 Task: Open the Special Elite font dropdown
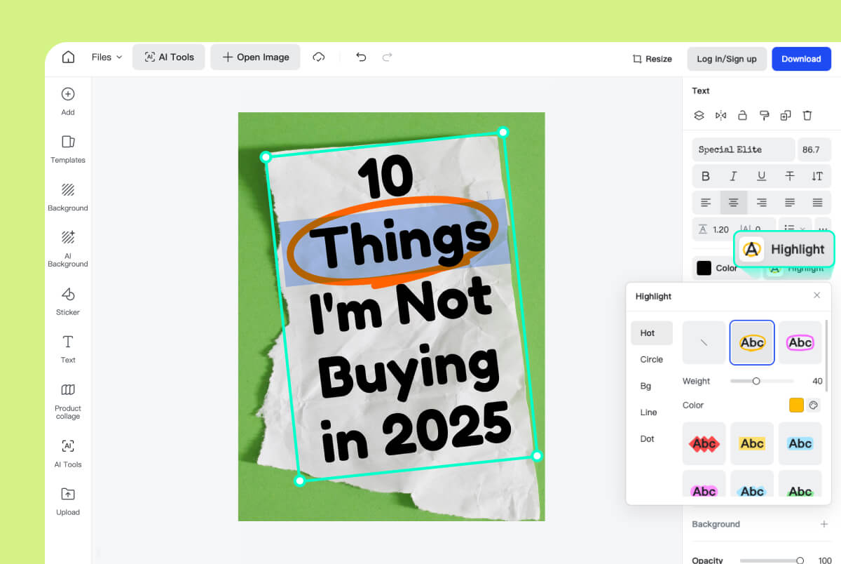[x=744, y=149]
